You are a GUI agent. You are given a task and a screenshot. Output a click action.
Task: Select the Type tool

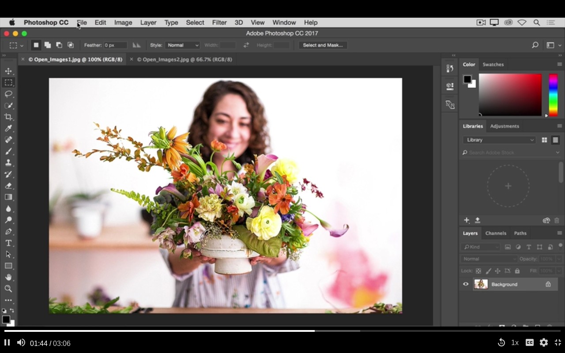(9, 243)
